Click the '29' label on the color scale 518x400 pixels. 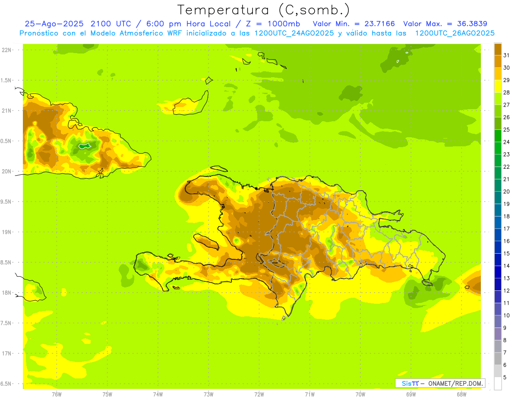[507, 80]
